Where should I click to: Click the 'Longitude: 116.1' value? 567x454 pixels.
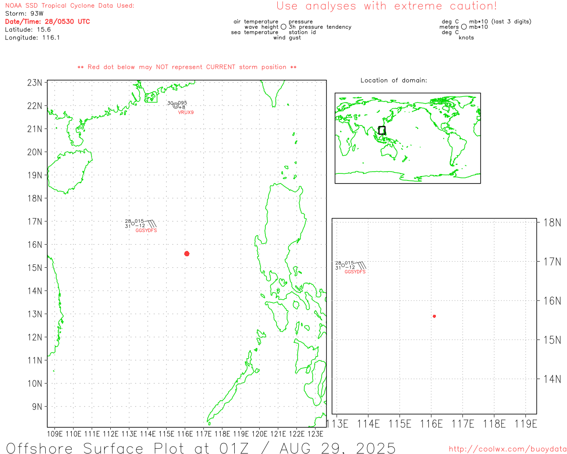[x=32, y=38]
